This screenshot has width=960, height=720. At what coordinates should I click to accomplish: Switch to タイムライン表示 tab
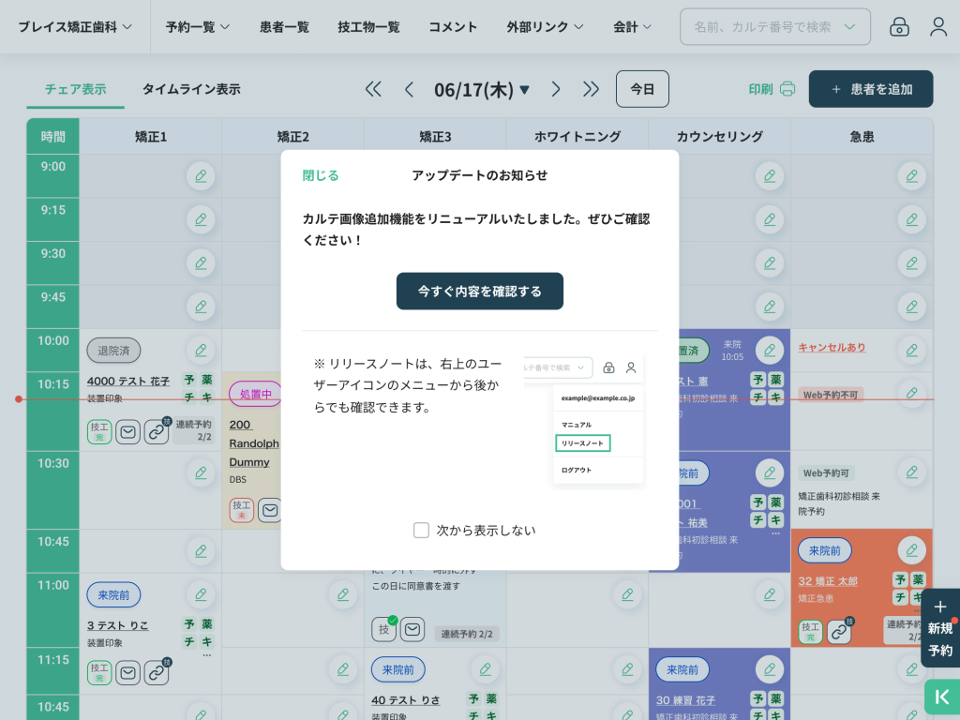(x=191, y=89)
